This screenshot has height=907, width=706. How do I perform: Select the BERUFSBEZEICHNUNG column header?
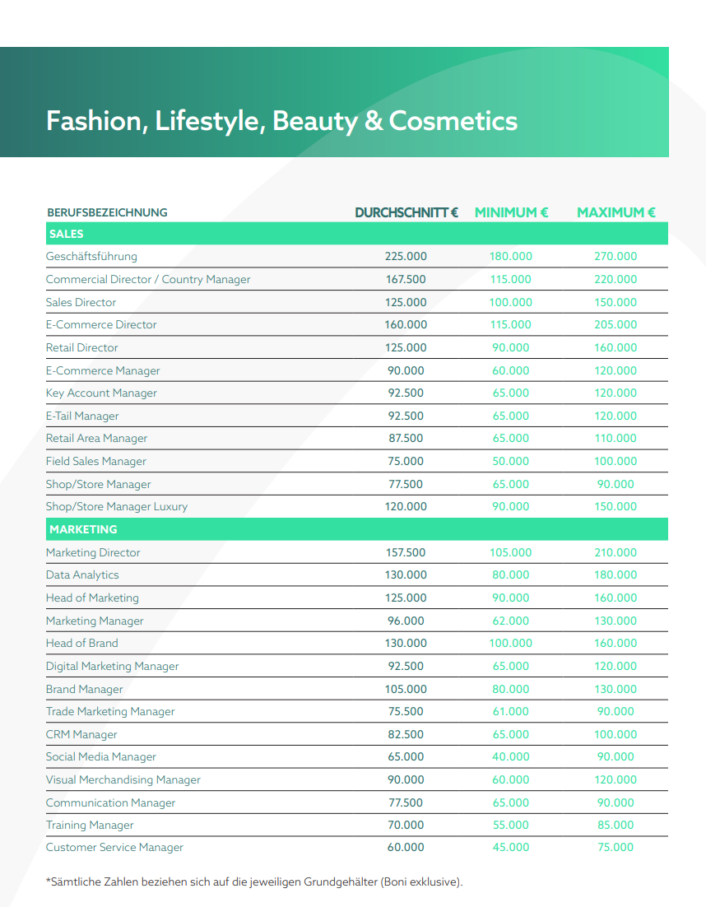[107, 212]
